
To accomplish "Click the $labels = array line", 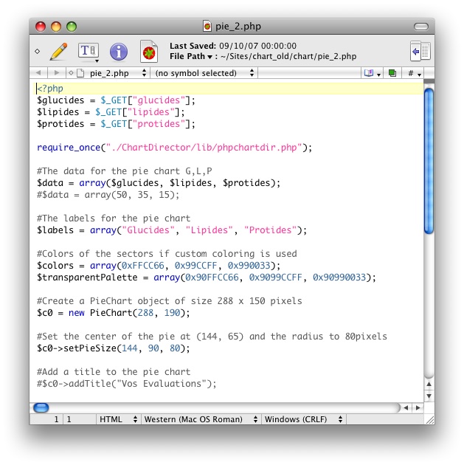I will [172, 230].
